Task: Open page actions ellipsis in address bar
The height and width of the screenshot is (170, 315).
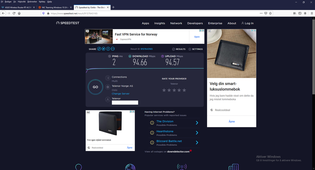Action: point(261,13)
